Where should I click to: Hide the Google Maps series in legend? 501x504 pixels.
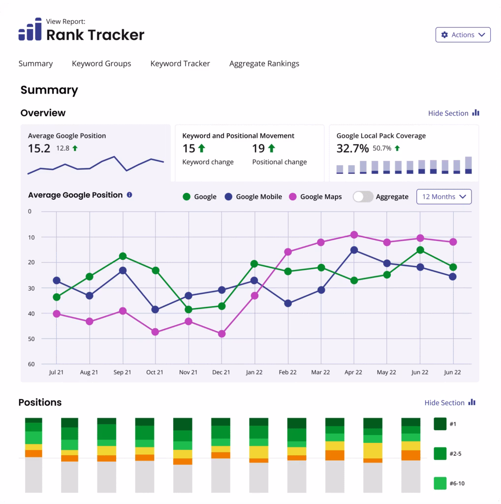click(x=315, y=197)
